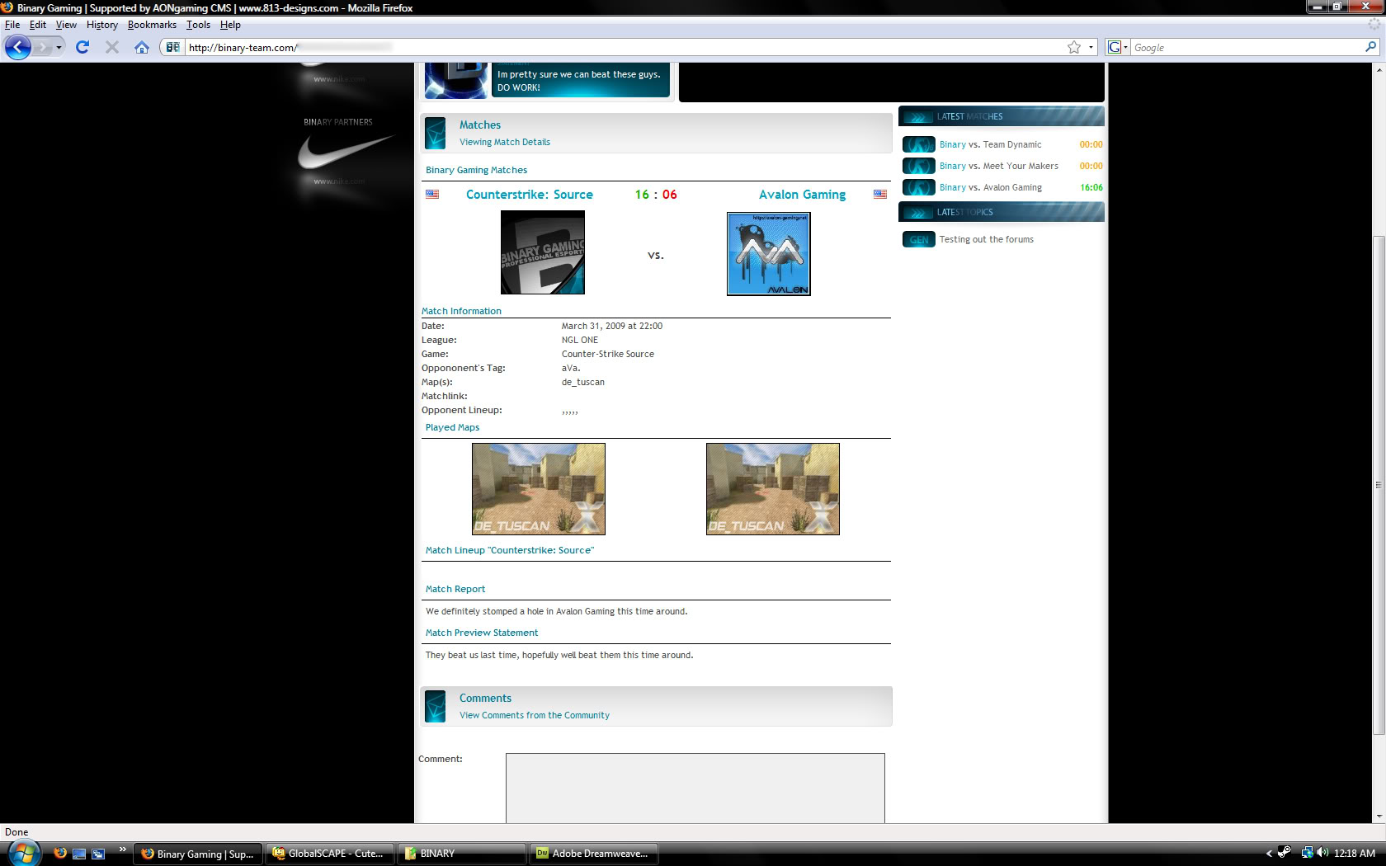Click into the Comment text area
Screen dimensions: 1386x866
[695, 788]
